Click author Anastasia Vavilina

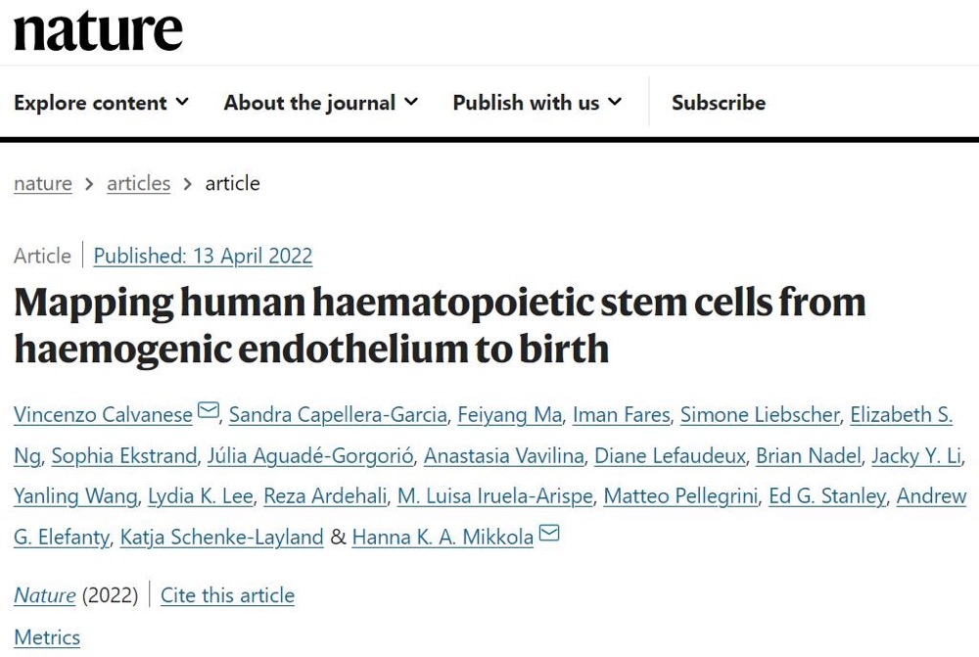click(x=504, y=456)
